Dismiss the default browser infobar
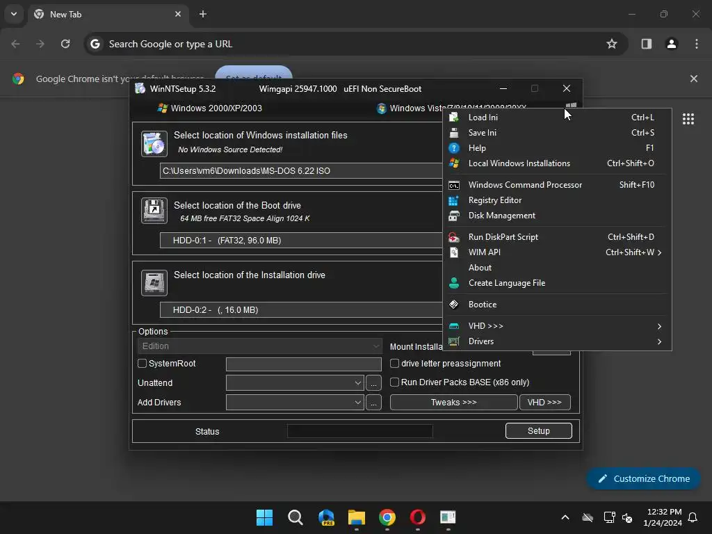The width and height of the screenshot is (712, 534). [693, 79]
